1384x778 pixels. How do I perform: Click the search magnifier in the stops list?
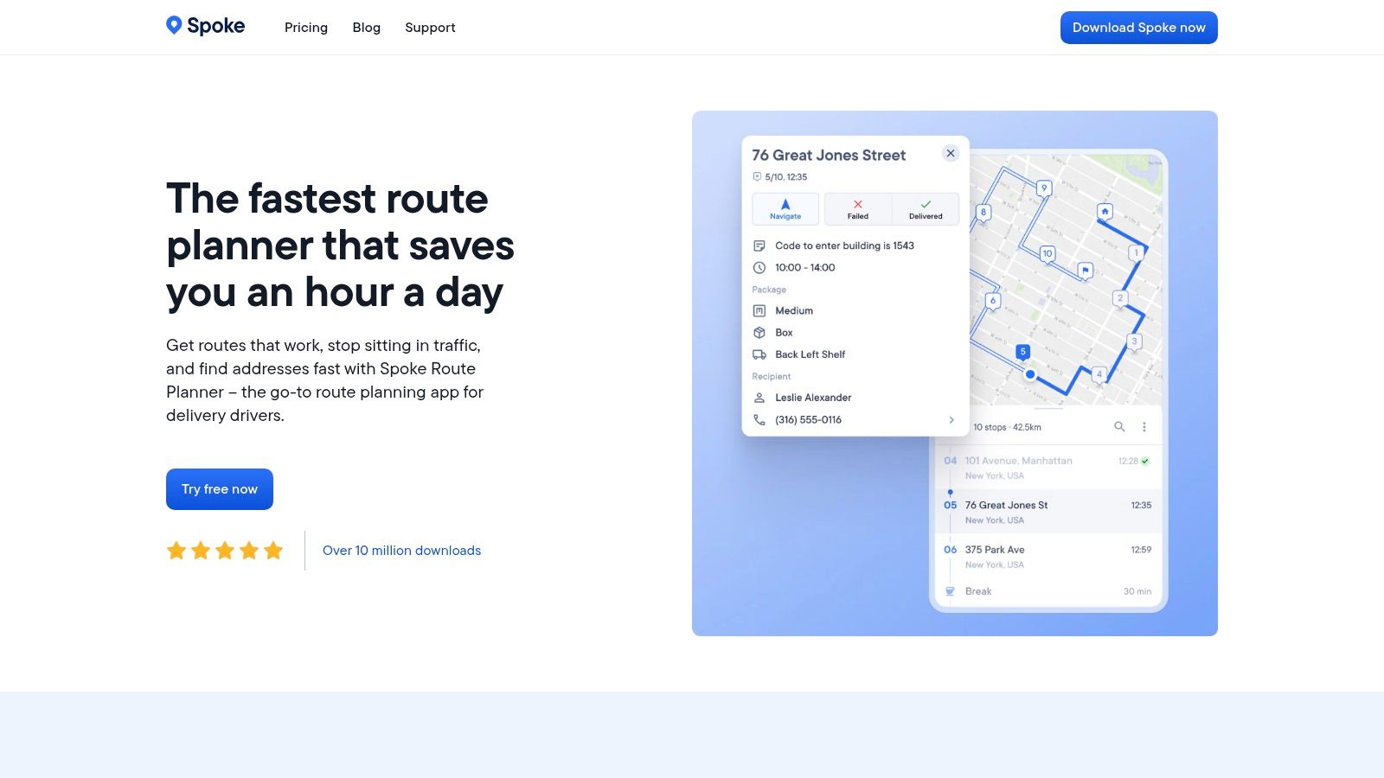1119,427
